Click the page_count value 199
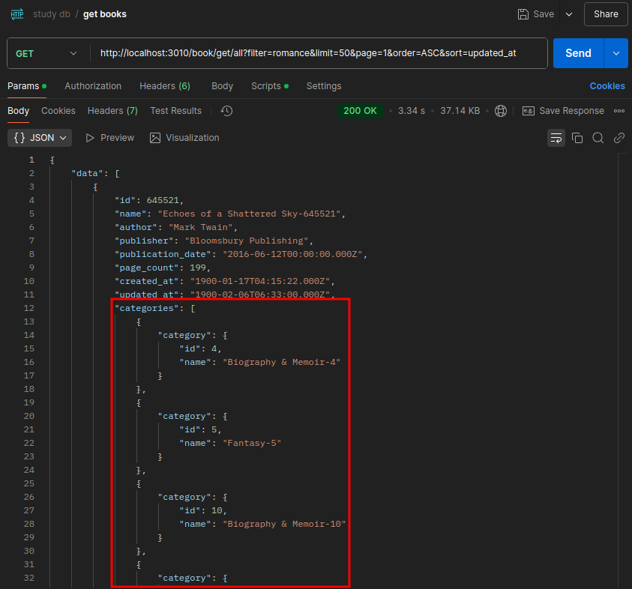This screenshot has width=632, height=589. 197,268
